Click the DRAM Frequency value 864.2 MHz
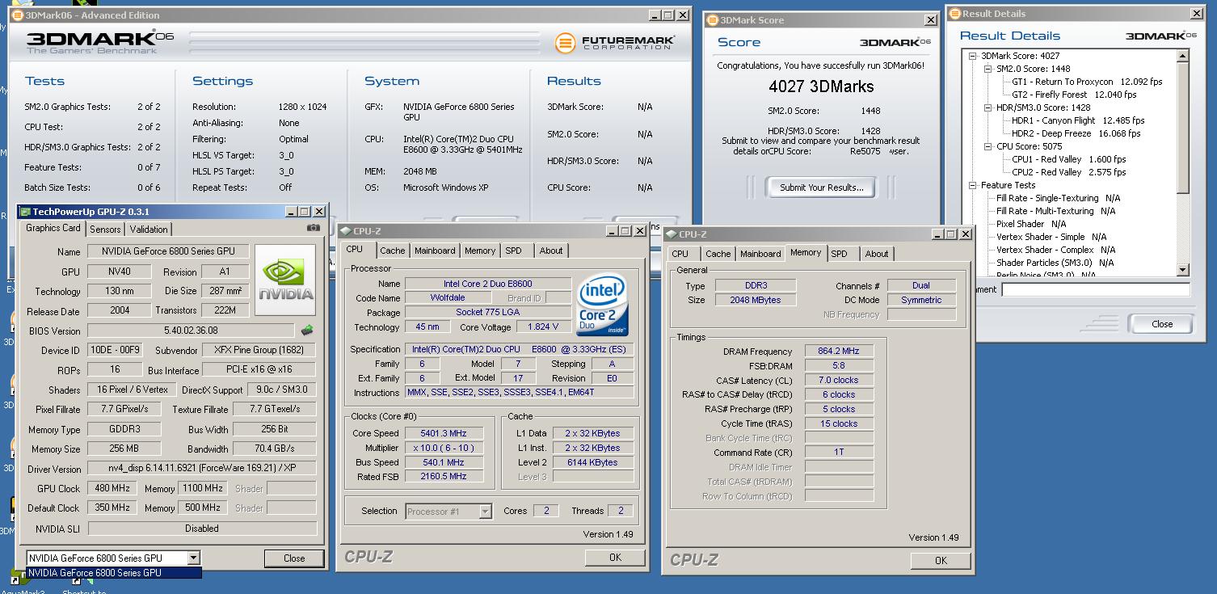1217x594 pixels. click(x=839, y=352)
